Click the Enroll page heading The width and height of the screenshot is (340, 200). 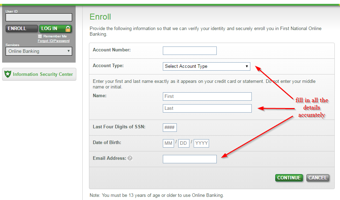100,17
